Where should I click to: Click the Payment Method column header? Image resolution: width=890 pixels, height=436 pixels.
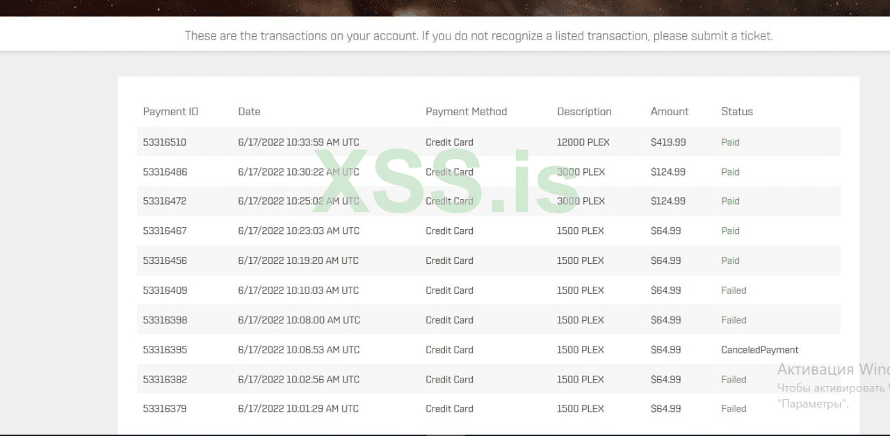pos(466,112)
